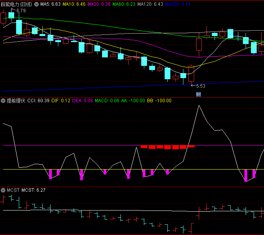Click the 5.53 low price annotation
The image size is (264, 235).
click(x=201, y=86)
